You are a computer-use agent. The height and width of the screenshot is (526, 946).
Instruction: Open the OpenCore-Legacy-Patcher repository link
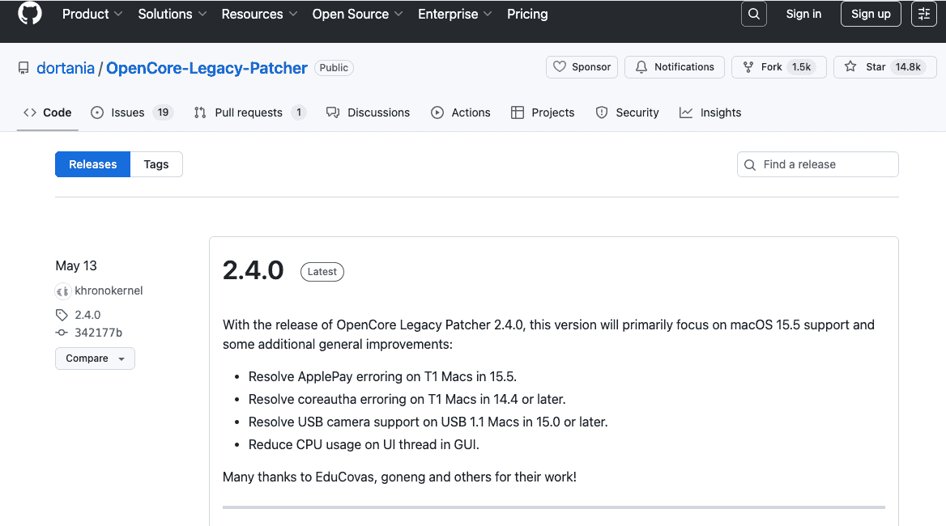[207, 68]
